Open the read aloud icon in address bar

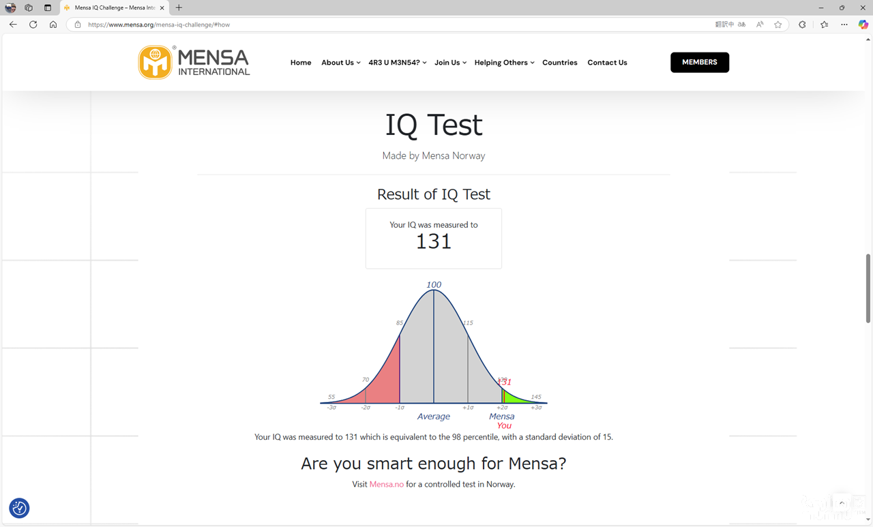point(760,25)
